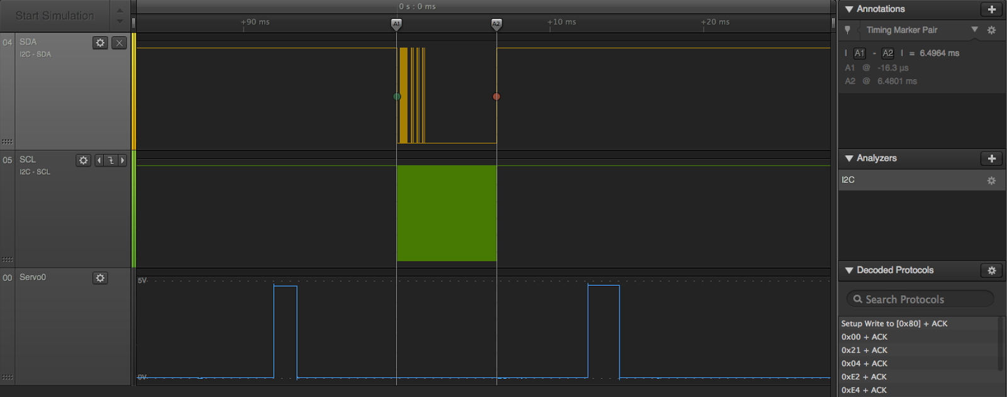This screenshot has height=397, width=1007.
Task: Grab the SCL channel drag handle dots
Action: [8, 259]
